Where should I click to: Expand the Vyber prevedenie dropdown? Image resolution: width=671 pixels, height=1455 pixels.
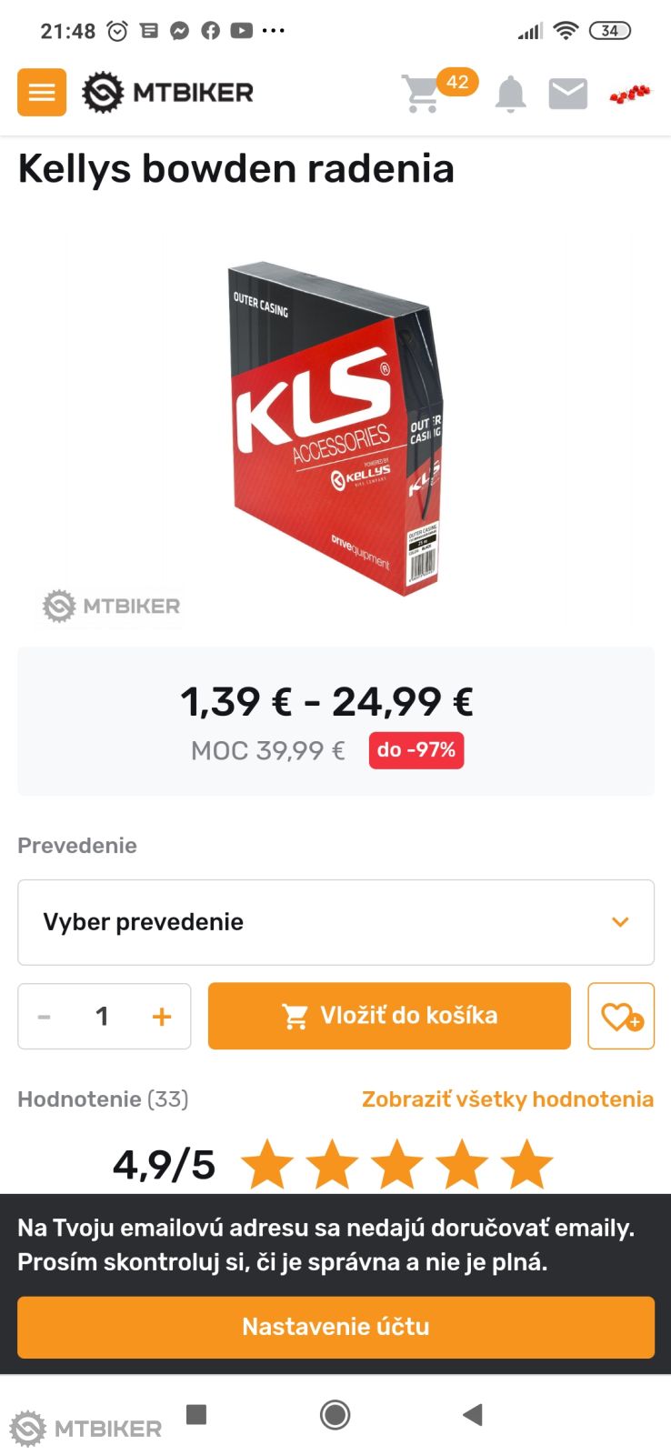pos(335,922)
